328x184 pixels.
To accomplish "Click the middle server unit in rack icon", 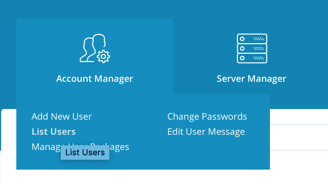I will (x=252, y=48).
